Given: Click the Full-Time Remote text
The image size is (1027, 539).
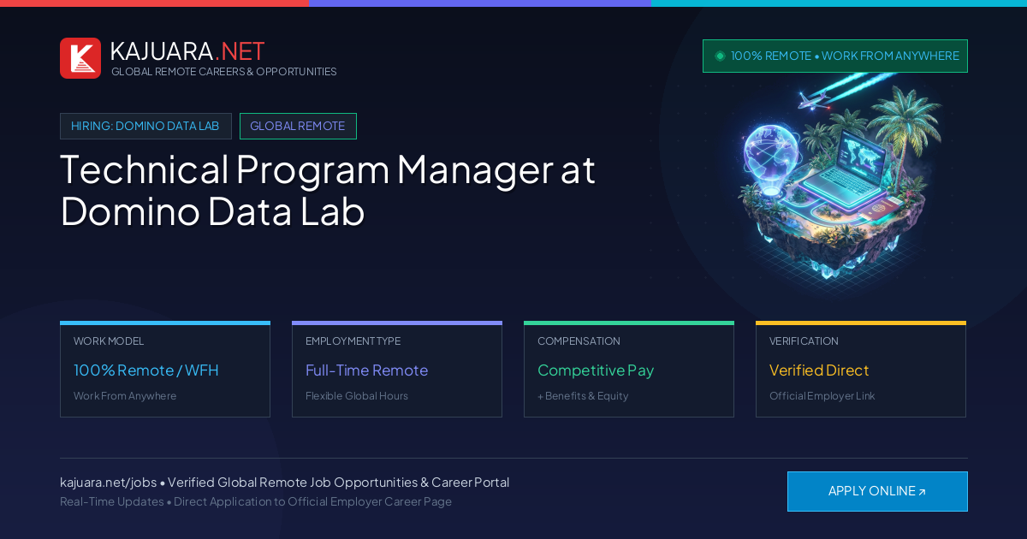Looking at the screenshot, I should [x=366, y=370].
